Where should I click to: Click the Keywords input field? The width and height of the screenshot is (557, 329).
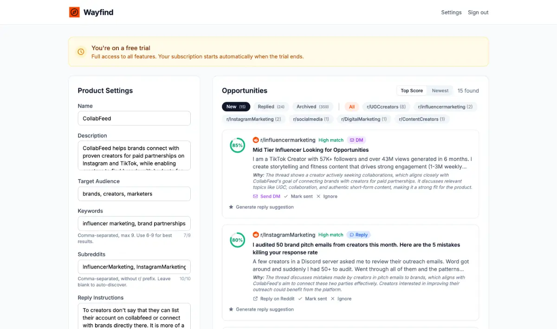[134, 223]
